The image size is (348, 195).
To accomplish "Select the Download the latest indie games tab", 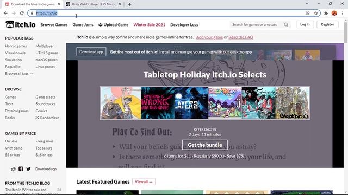I will (x=33, y=4).
